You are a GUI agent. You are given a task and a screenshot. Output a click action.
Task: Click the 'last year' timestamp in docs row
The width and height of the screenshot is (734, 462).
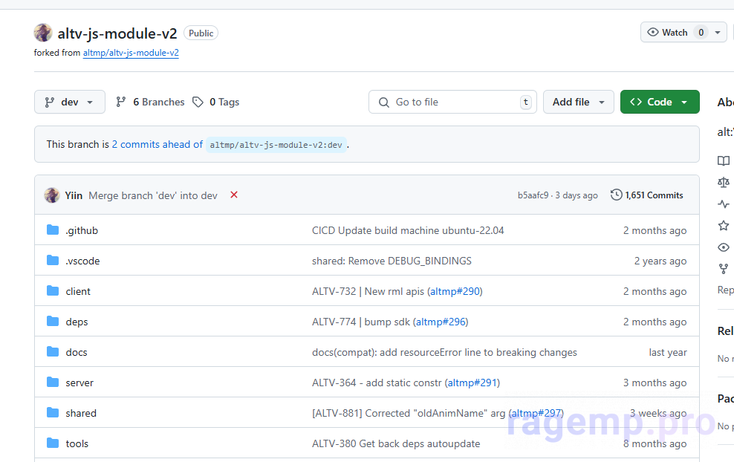point(668,352)
